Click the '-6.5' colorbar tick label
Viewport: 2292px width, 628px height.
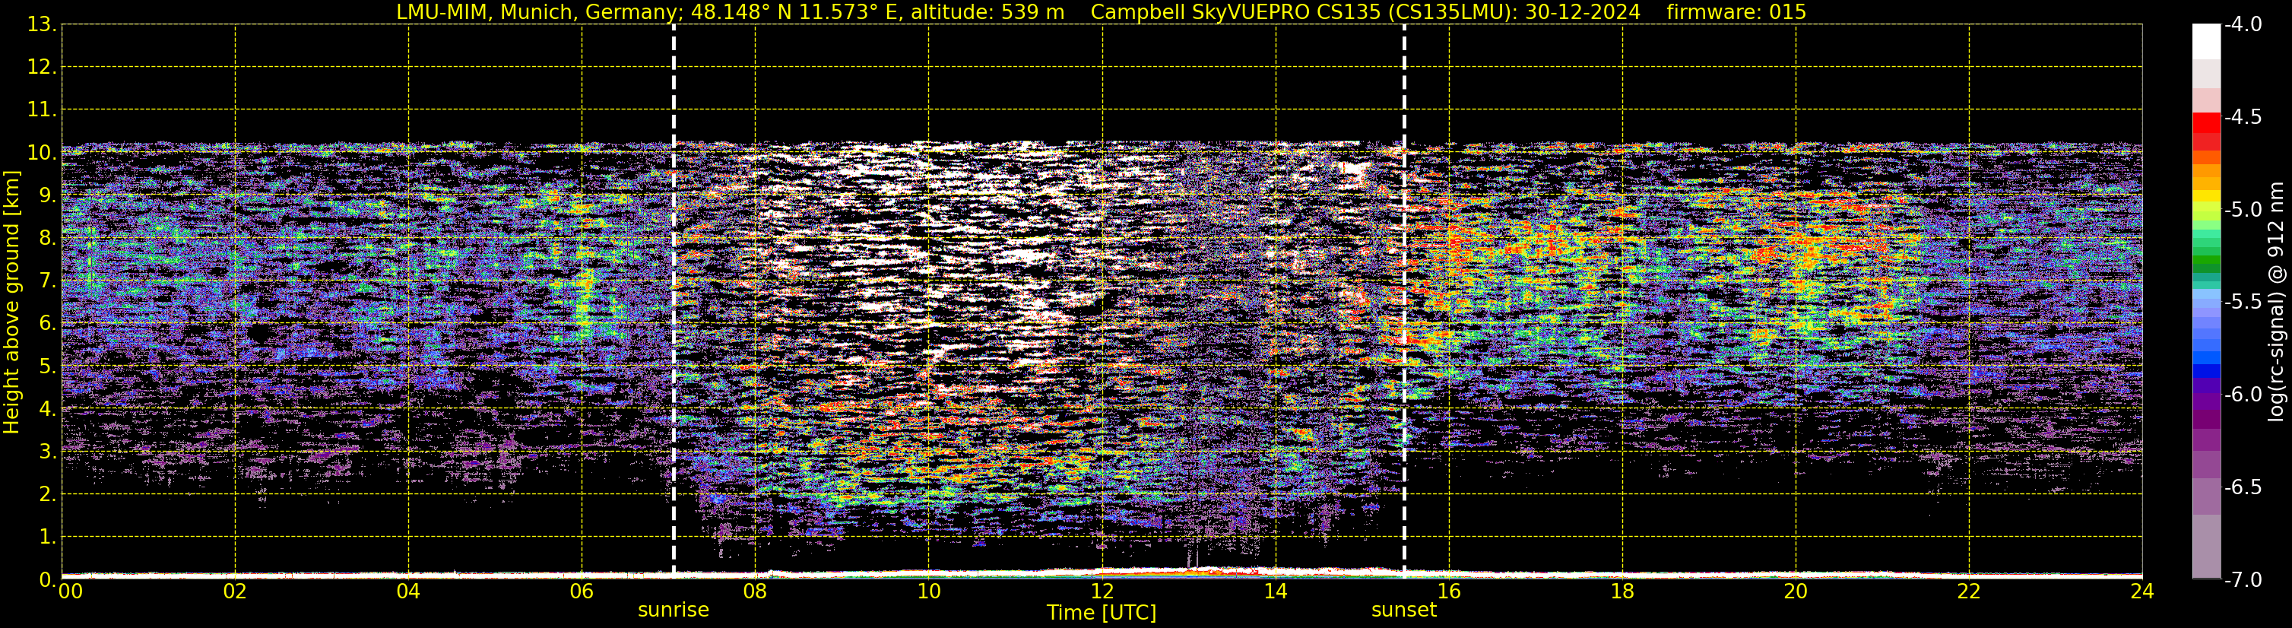[2243, 487]
